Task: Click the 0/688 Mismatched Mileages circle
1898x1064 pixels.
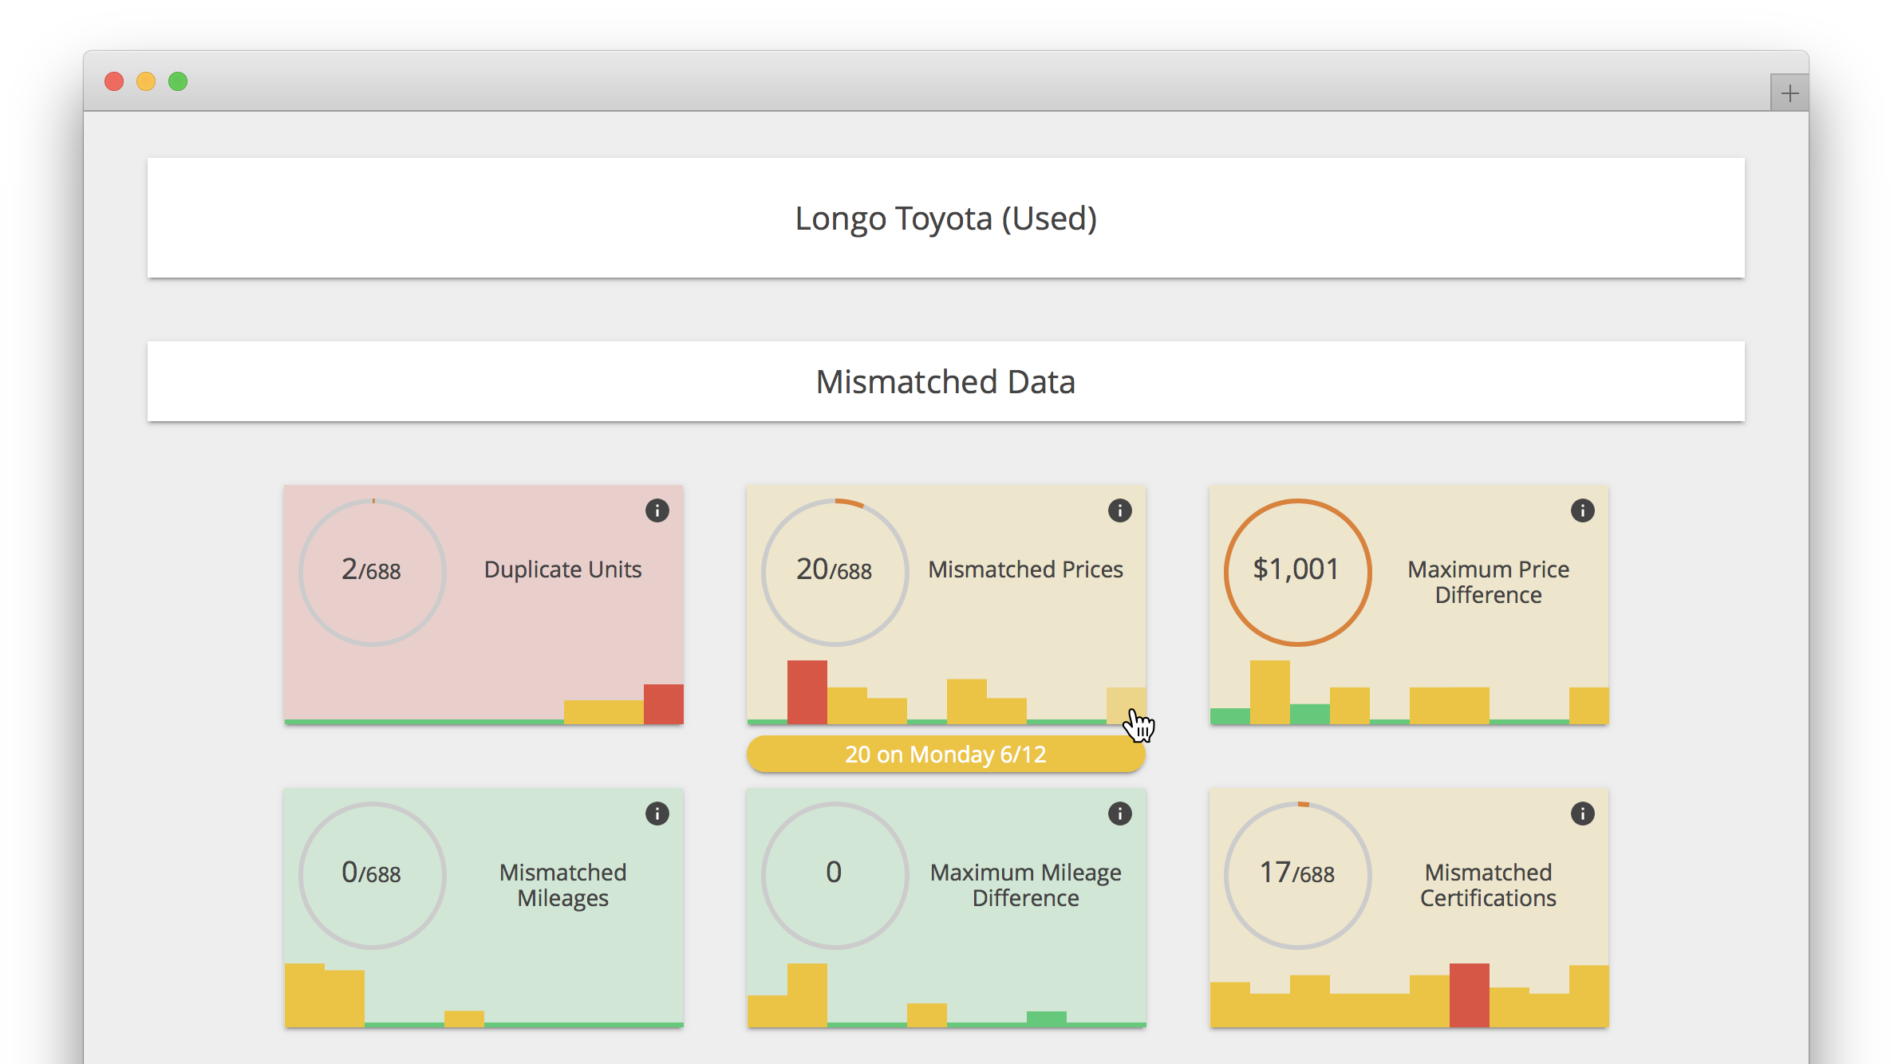Action: 373,875
